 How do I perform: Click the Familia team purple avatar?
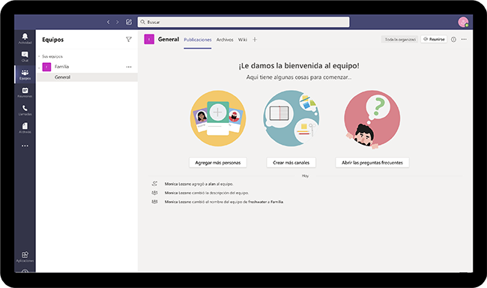coord(46,67)
